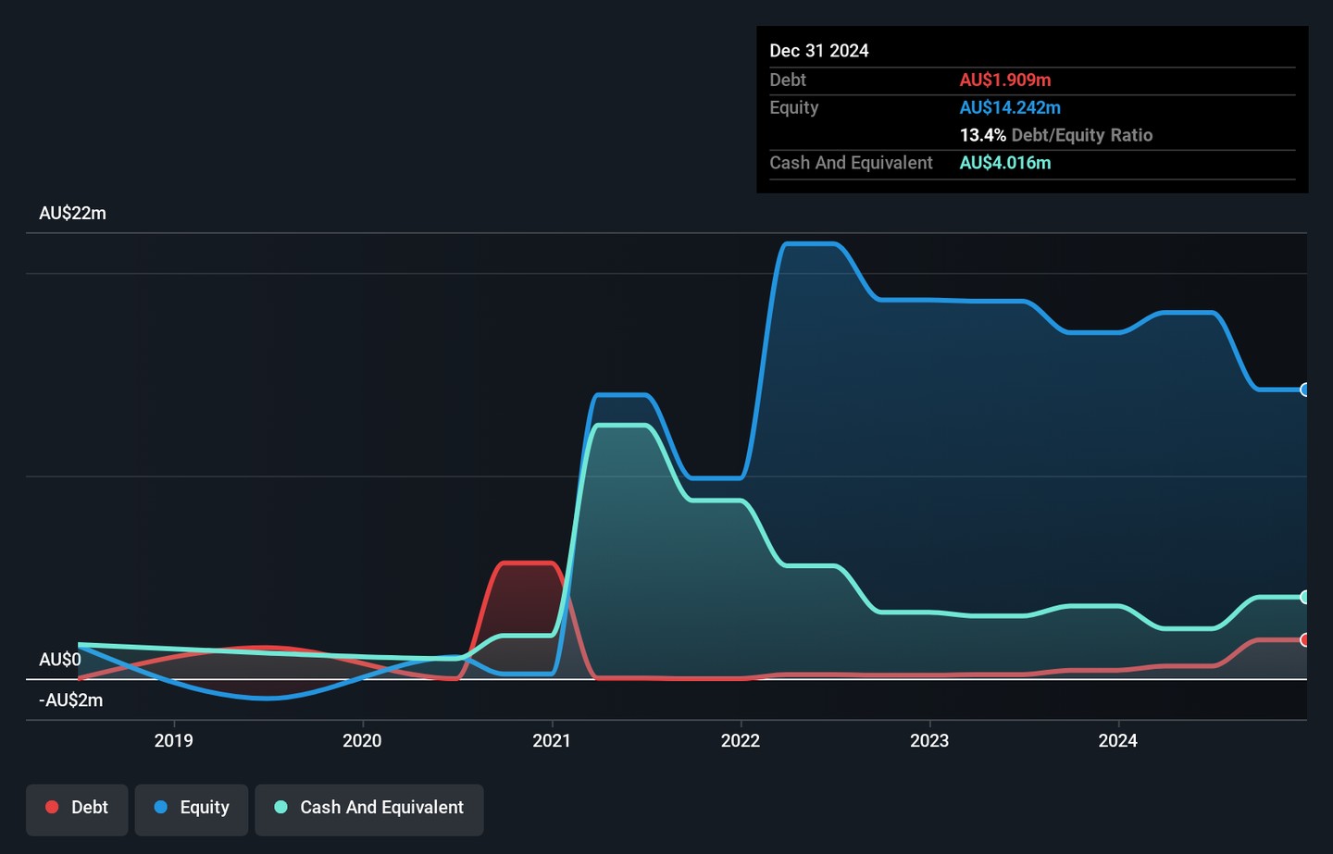
Task: Click the AU$22m y-axis label
Action: click(72, 213)
